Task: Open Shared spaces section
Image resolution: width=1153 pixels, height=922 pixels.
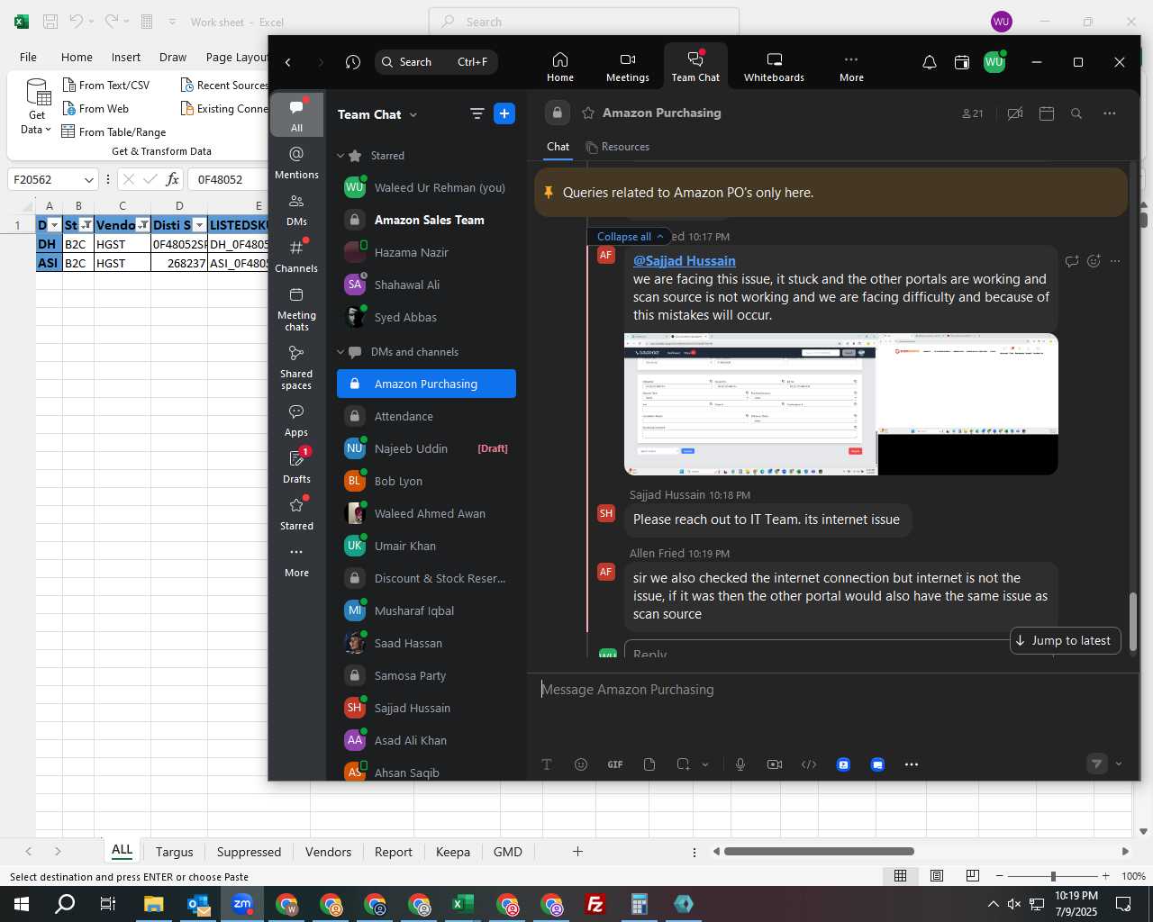Action: pyautogui.click(x=296, y=366)
